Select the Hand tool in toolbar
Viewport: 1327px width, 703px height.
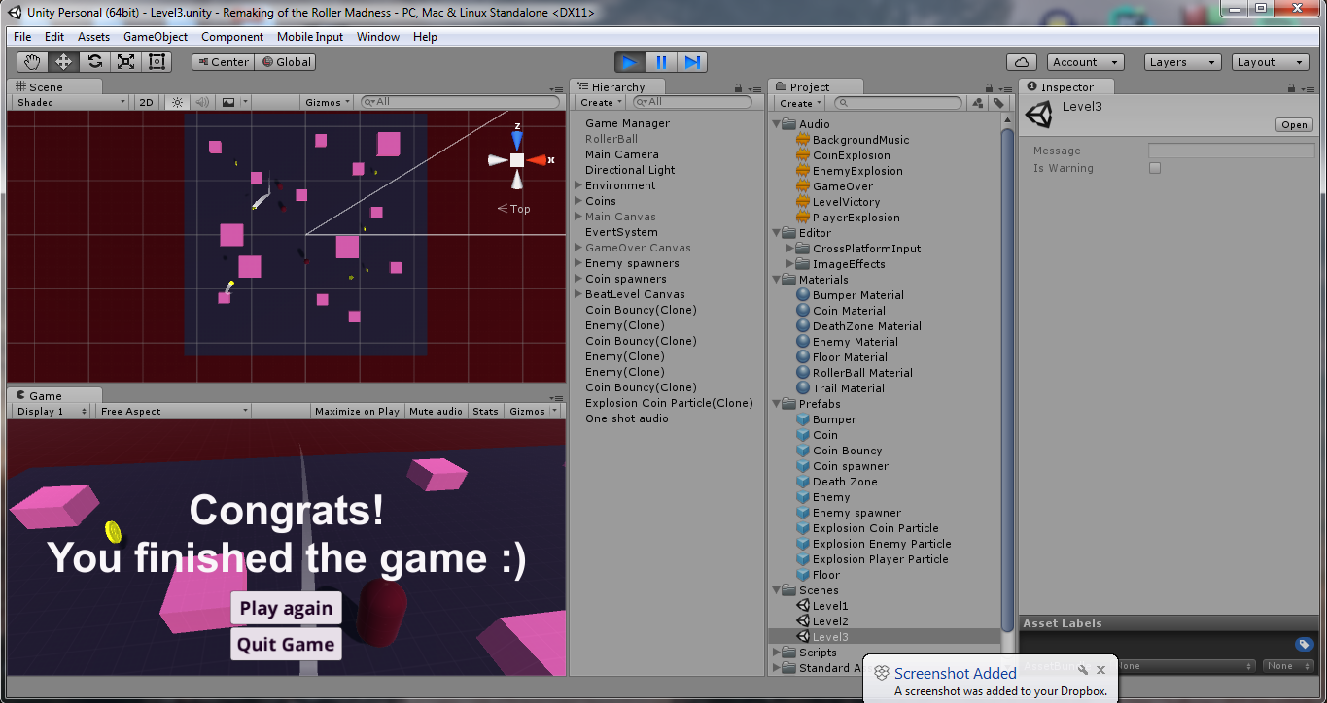(x=33, y=62)
